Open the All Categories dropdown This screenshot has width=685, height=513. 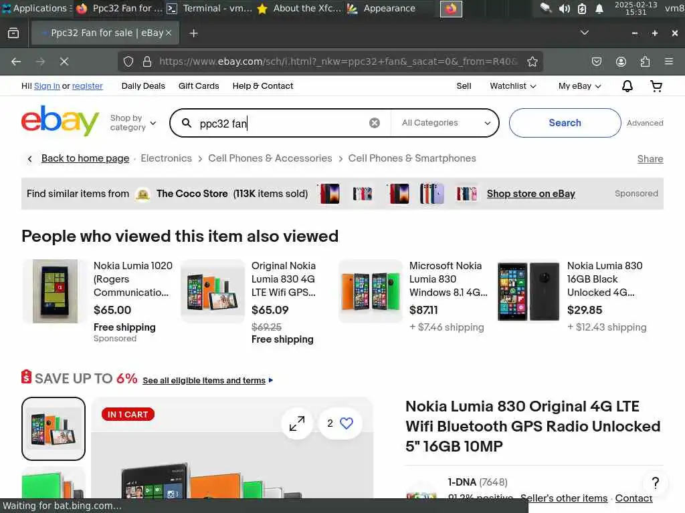(x=445, y=123)
